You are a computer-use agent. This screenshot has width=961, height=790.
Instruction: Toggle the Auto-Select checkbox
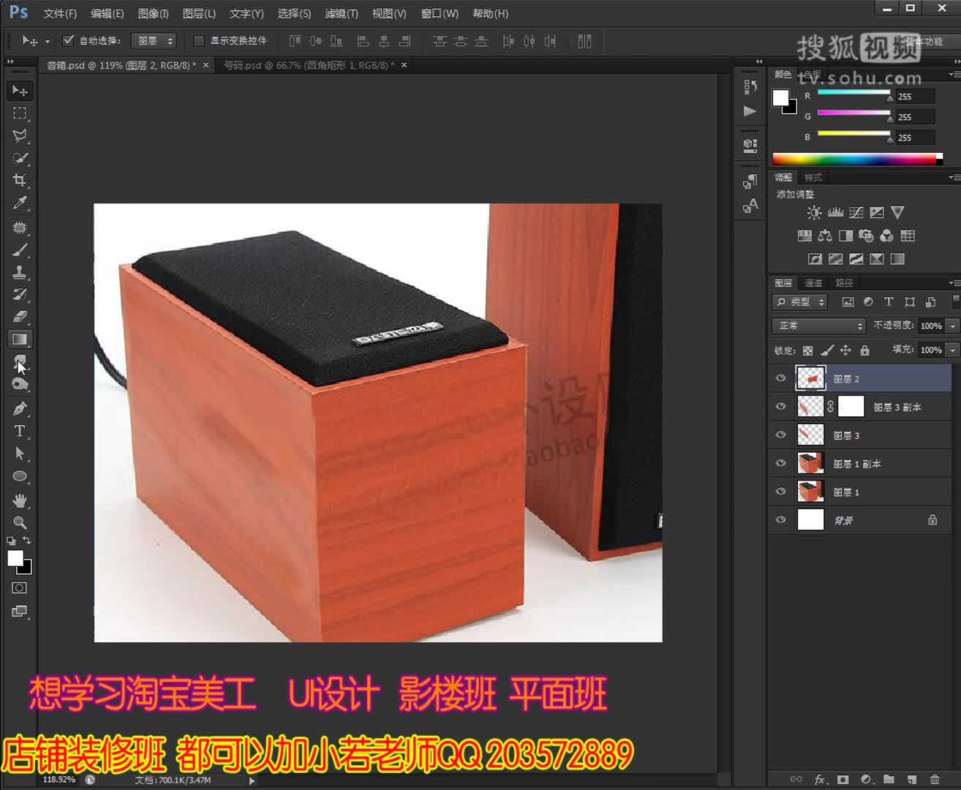pyautogui.click(x=69, y=41)
